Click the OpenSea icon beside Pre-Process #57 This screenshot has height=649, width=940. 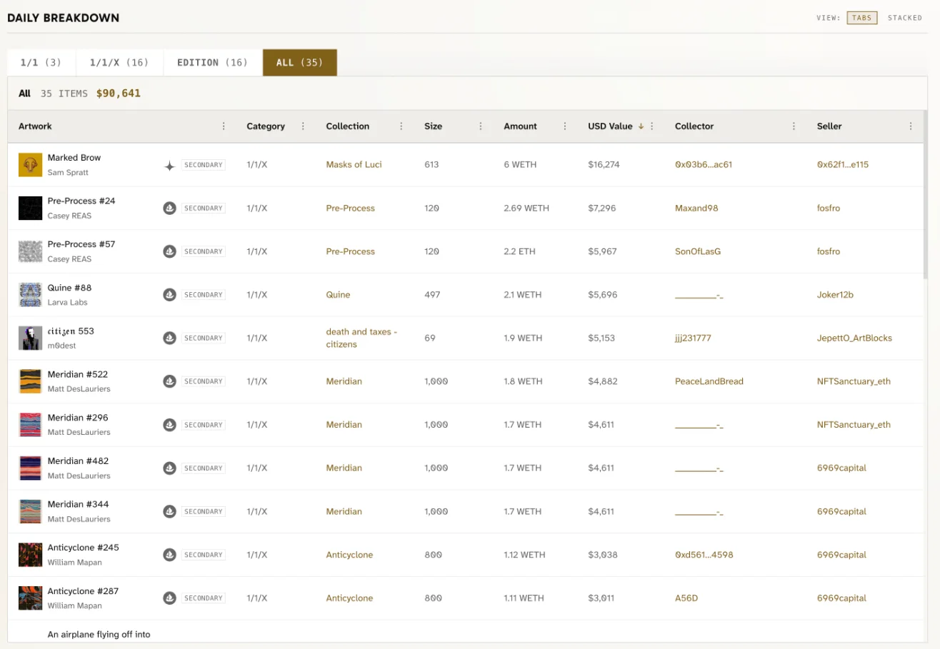[x=169, y=252]
